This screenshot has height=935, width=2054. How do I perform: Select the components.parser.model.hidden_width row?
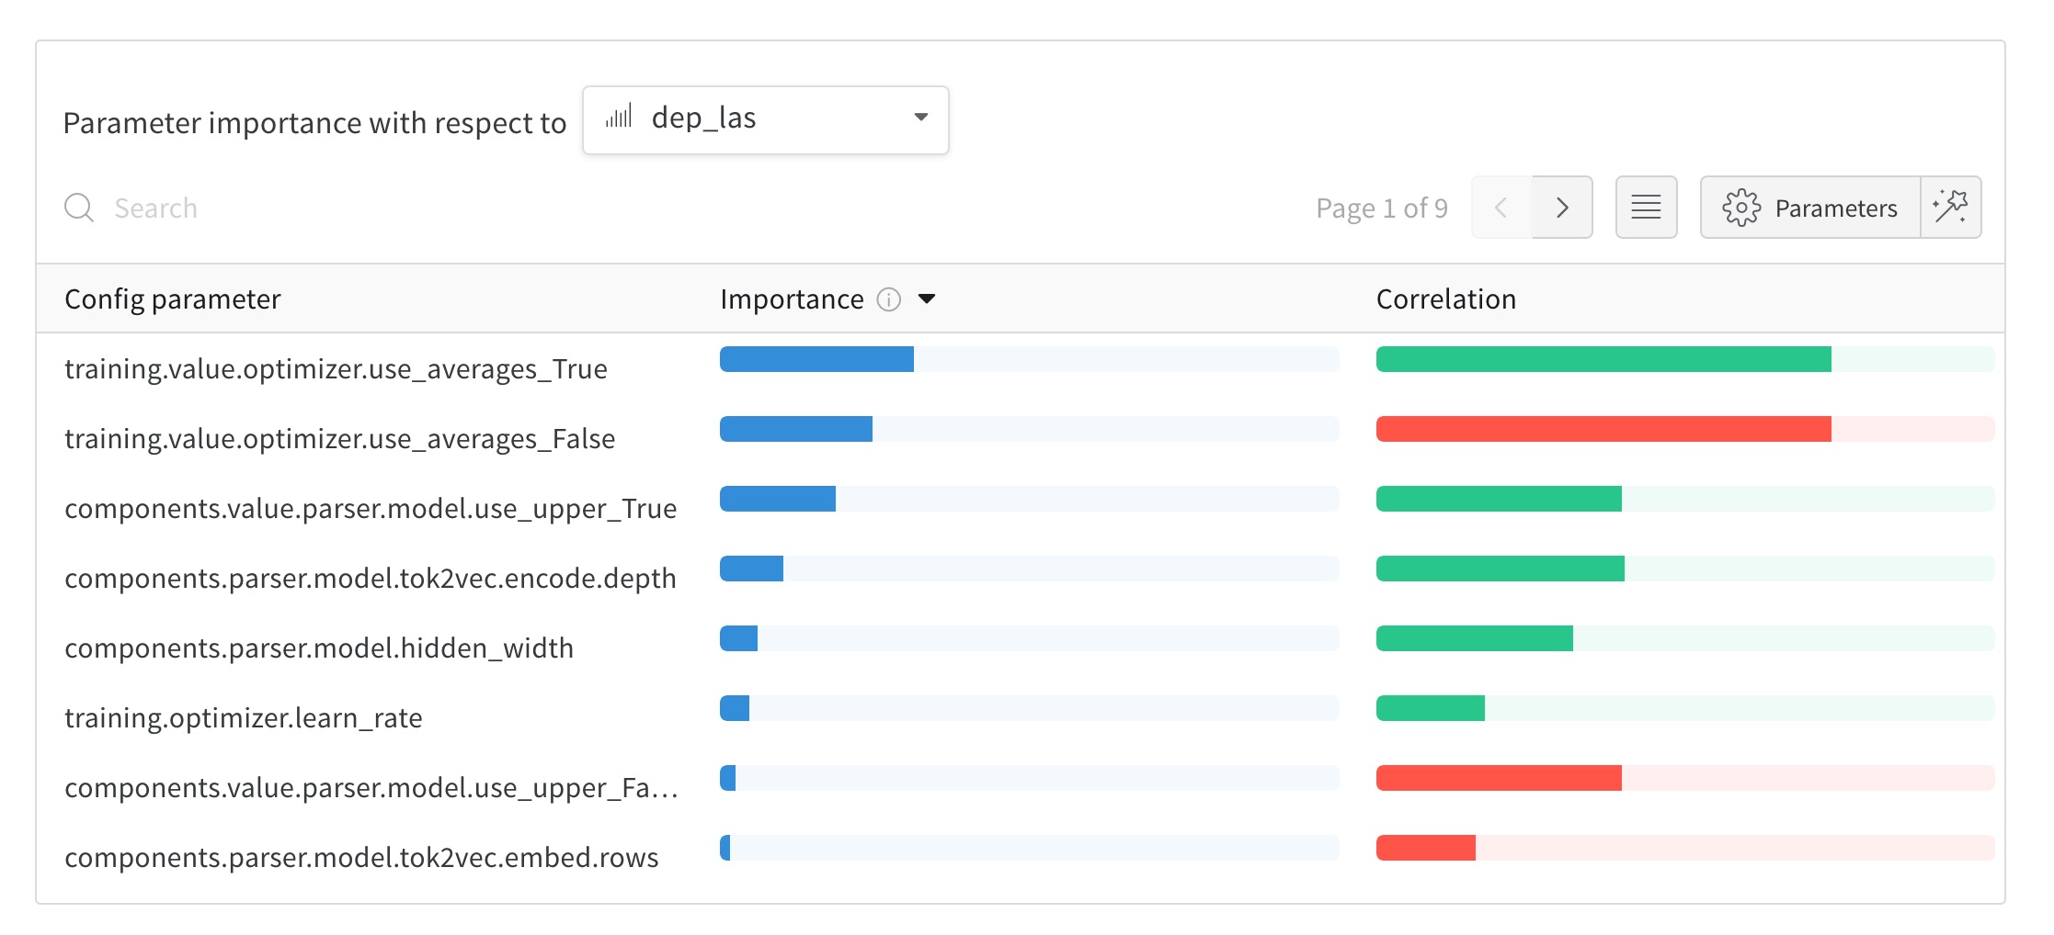(318, 648)
